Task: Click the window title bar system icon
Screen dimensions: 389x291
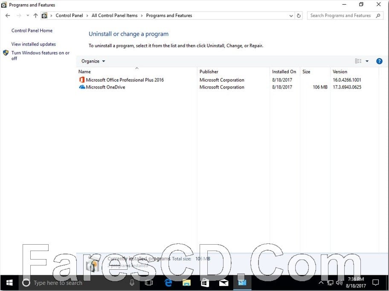Action: (x=4, y=5)
